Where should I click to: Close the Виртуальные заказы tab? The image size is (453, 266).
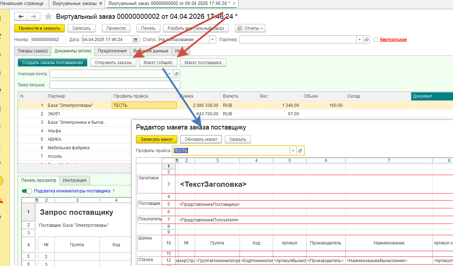(101, 4)
